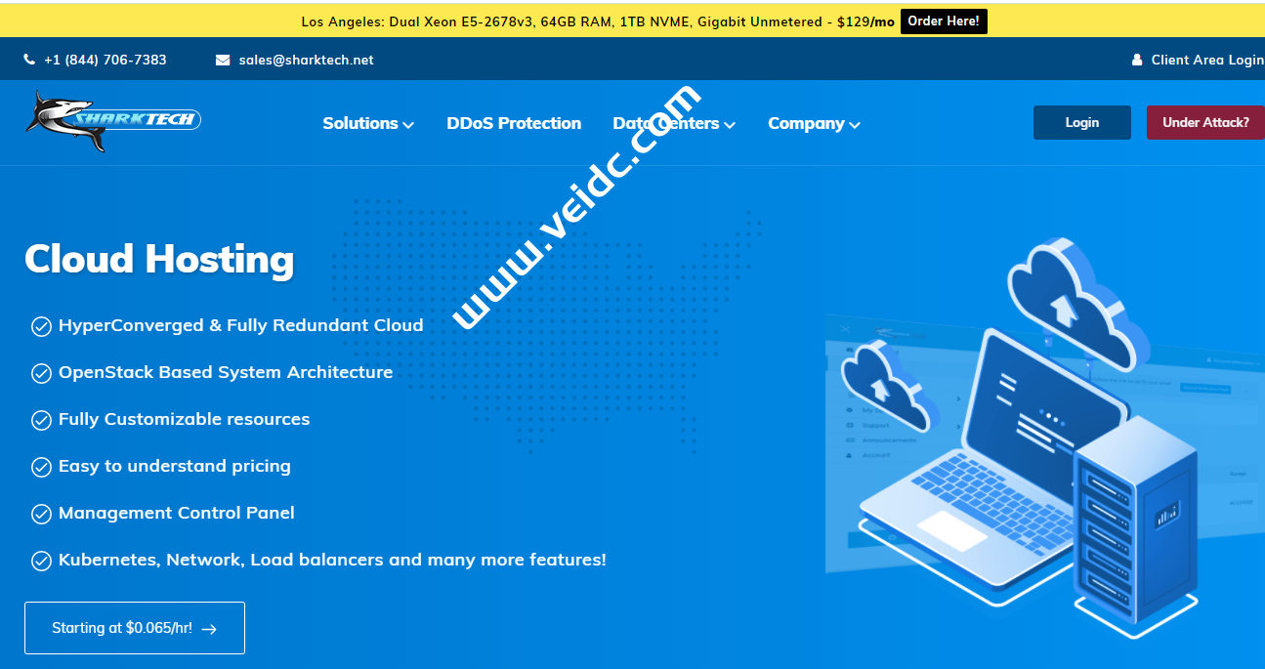Click the Los Angeles Dual Xeon promo text
This screenshot has width=1265, height=669.
[x=598, y=21]
